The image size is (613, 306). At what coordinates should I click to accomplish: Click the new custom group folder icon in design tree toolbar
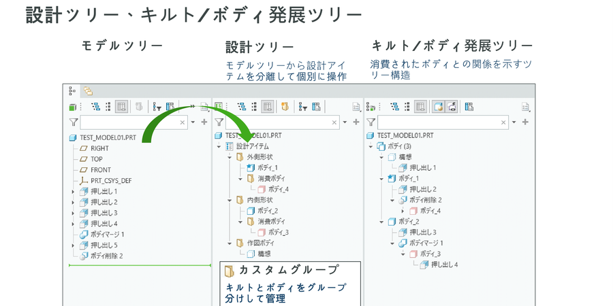285,107
